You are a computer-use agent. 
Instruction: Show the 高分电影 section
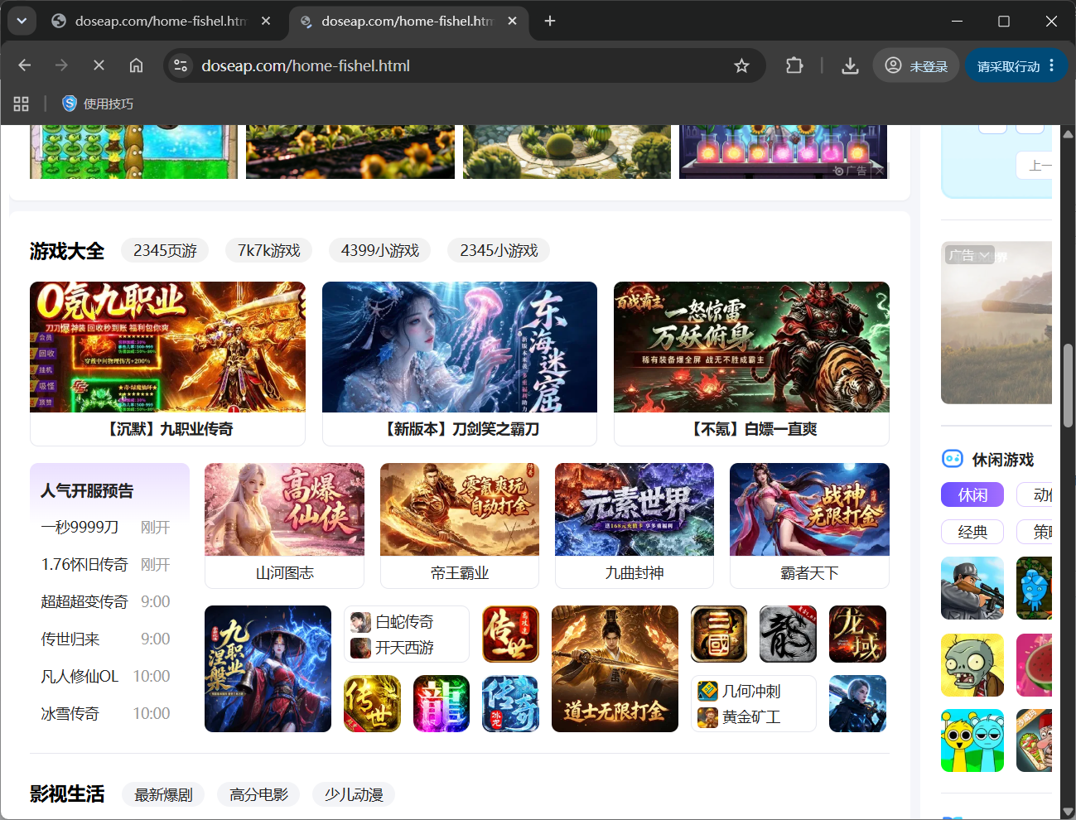coord(258,794)
